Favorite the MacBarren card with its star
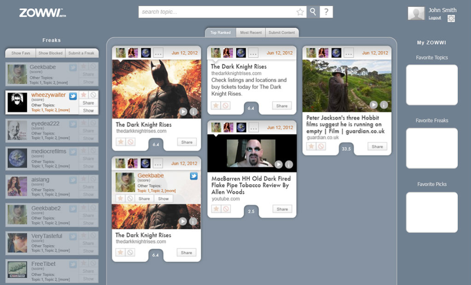The height and width of the screenshot is (285, 471). [x=216, y=209]
